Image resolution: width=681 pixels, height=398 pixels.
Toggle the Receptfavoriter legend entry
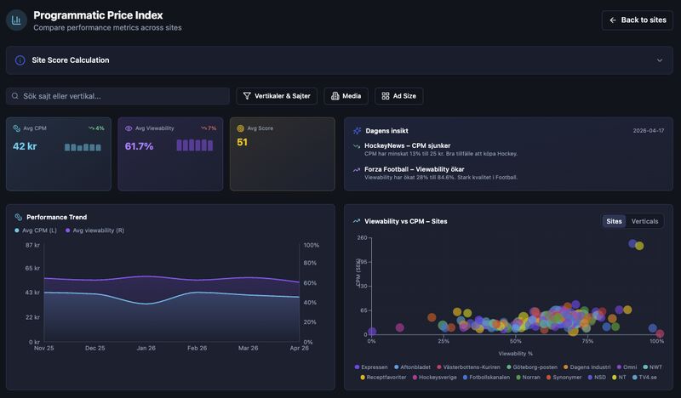[384, 378]
